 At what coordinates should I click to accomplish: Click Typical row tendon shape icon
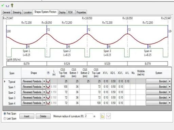point(48,81)
